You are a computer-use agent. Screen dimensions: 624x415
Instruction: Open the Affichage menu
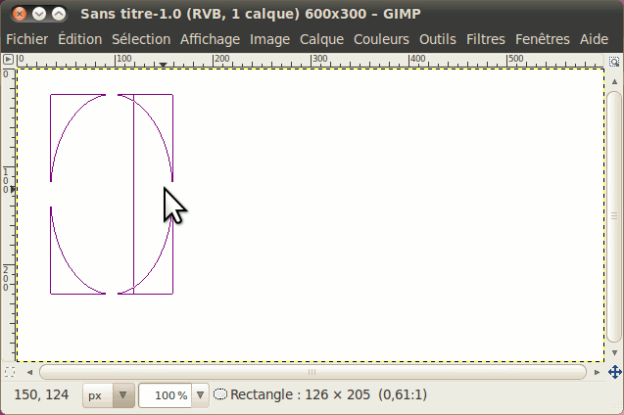[x=210, y=39]
